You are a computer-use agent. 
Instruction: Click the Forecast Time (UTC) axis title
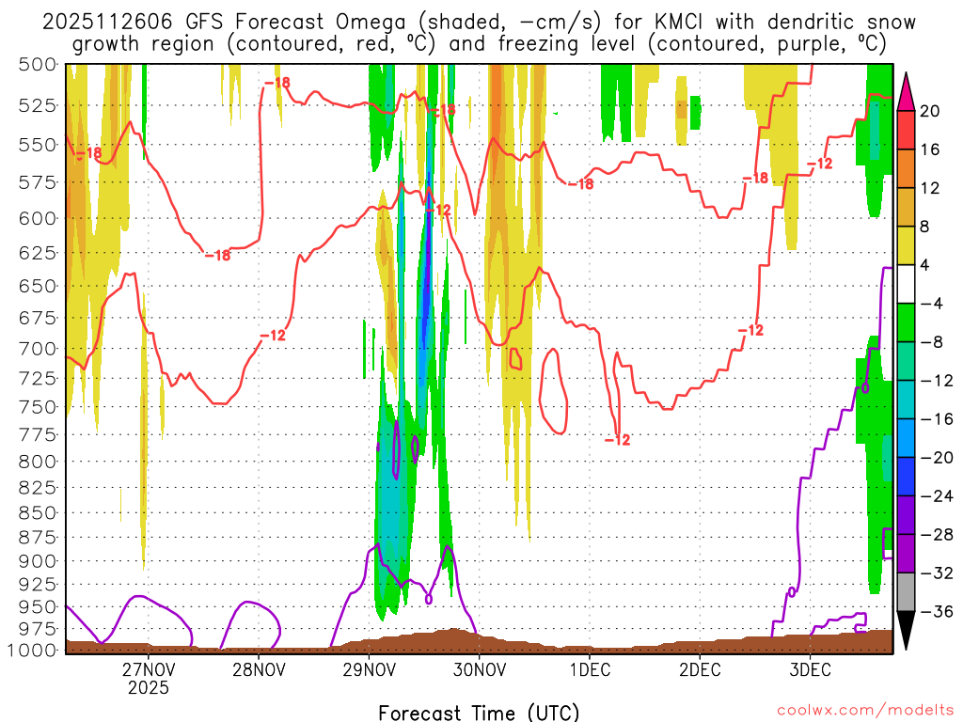coord(479,713)
